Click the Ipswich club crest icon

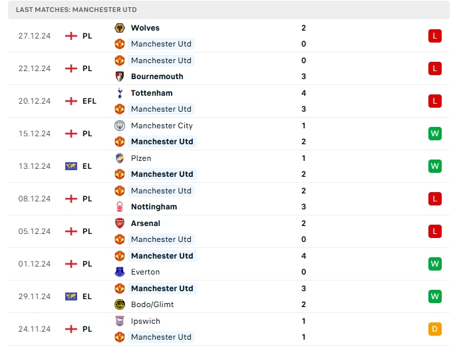[x=120, y=321]
